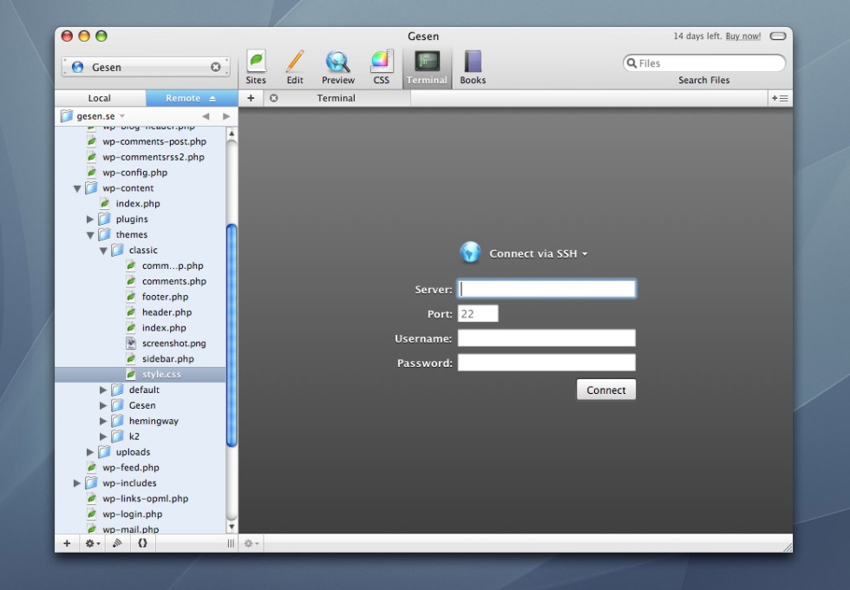Screen dimensions: 850x590
Task: Click the curly braces code navigator icon
Action: tap(142, 543)
